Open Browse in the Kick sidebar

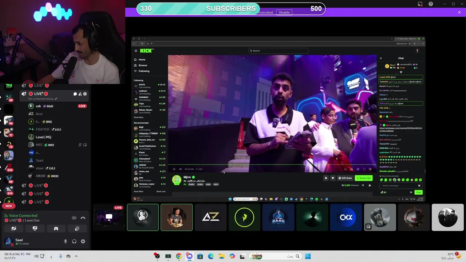coord(141,65)
